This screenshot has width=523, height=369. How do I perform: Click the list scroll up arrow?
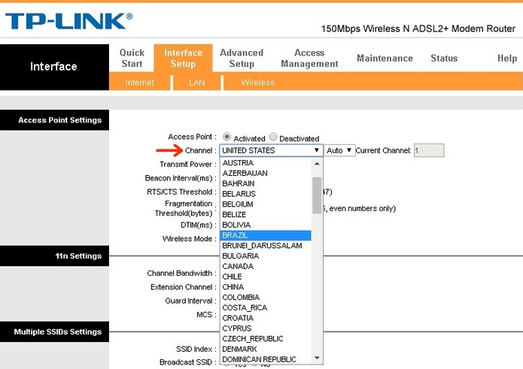tap(317, 164)
